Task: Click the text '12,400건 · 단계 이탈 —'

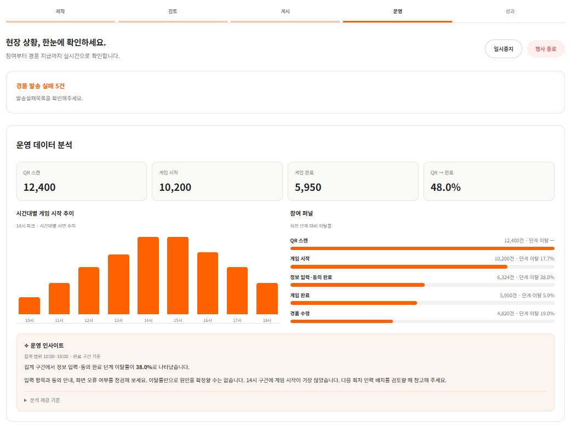Action: pyautogui.click(x=529, y=241)
